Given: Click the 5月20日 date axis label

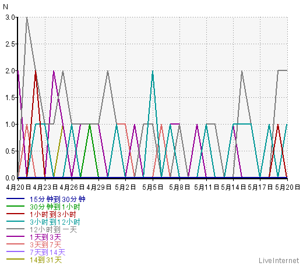Looking at the screenshot, I should pos(287,187).
